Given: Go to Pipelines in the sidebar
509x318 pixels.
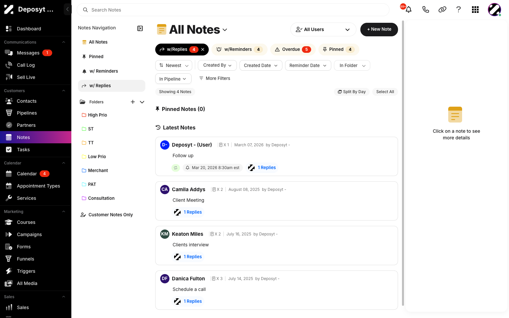Looking at the screenshot, I should 36,113.
